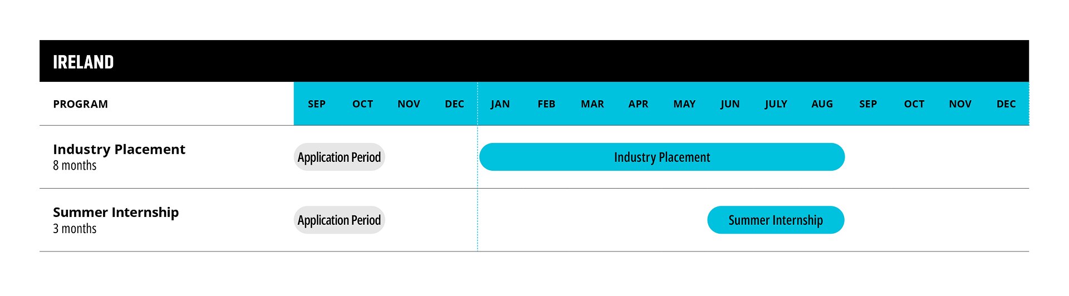Select the FEB month header
Viewport: 1069px width, 296px height.
click(546, 104)
